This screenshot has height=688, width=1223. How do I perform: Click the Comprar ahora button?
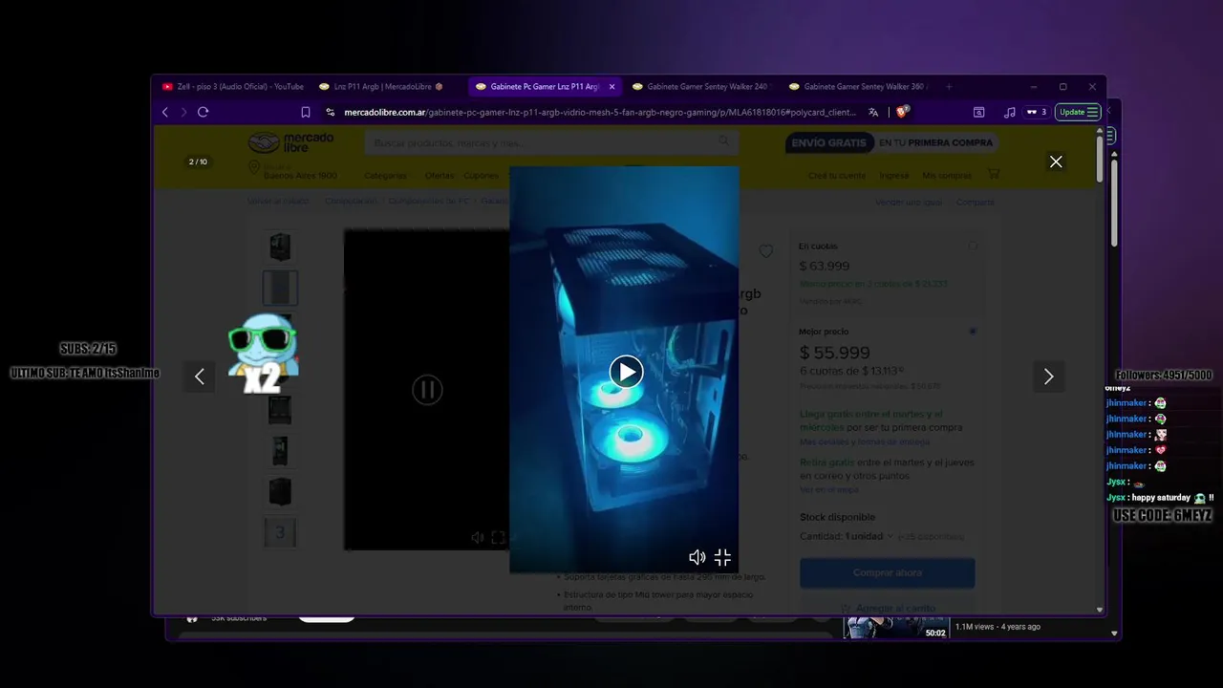(x=888, y=572)
